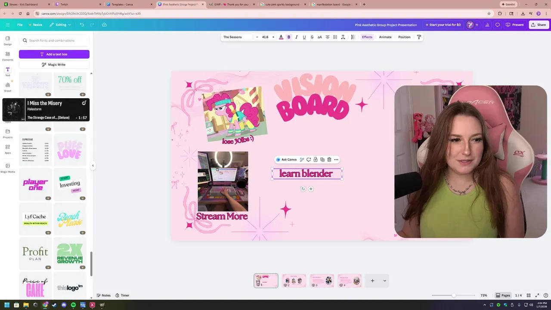551x310 pixels.
Task: Select page 3 thumbnail
Action: point(322,281)
